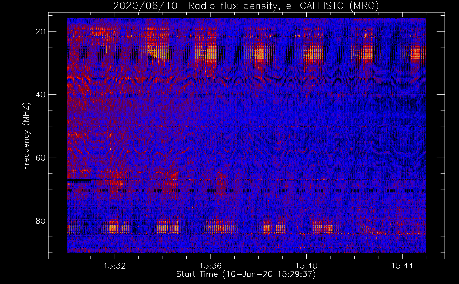Image resolution: width=459 pixels, height=284 pixels.
Task: Click the 15:32 time tick label
Action: click(x=115, y=266)
